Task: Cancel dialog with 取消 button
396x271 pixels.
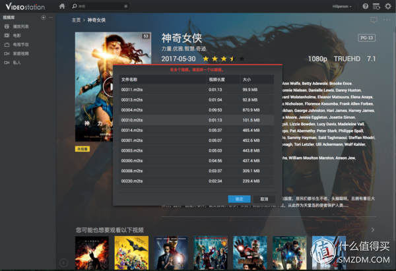Action: pyautogui.click(x=264, y=199)
